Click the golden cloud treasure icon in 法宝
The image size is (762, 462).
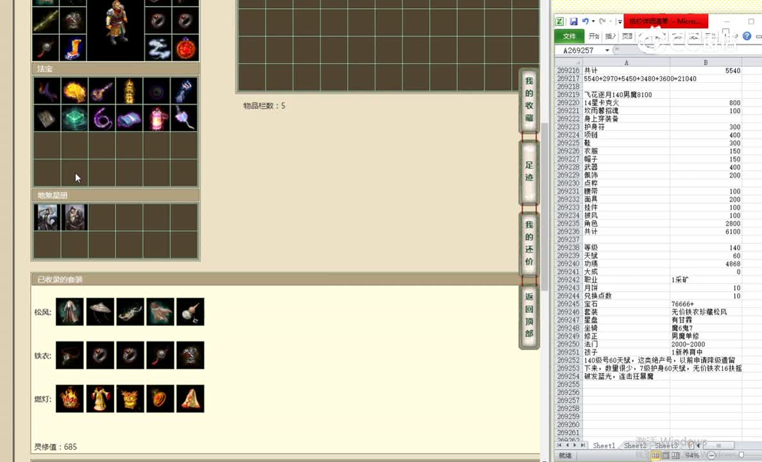tap(74, 91)
